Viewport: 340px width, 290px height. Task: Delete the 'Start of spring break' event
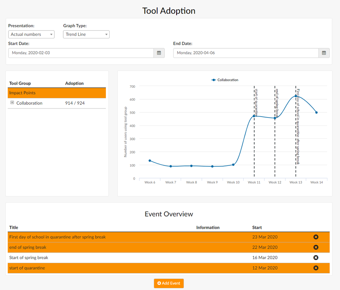pyautogui.click(x=315, y=258)
